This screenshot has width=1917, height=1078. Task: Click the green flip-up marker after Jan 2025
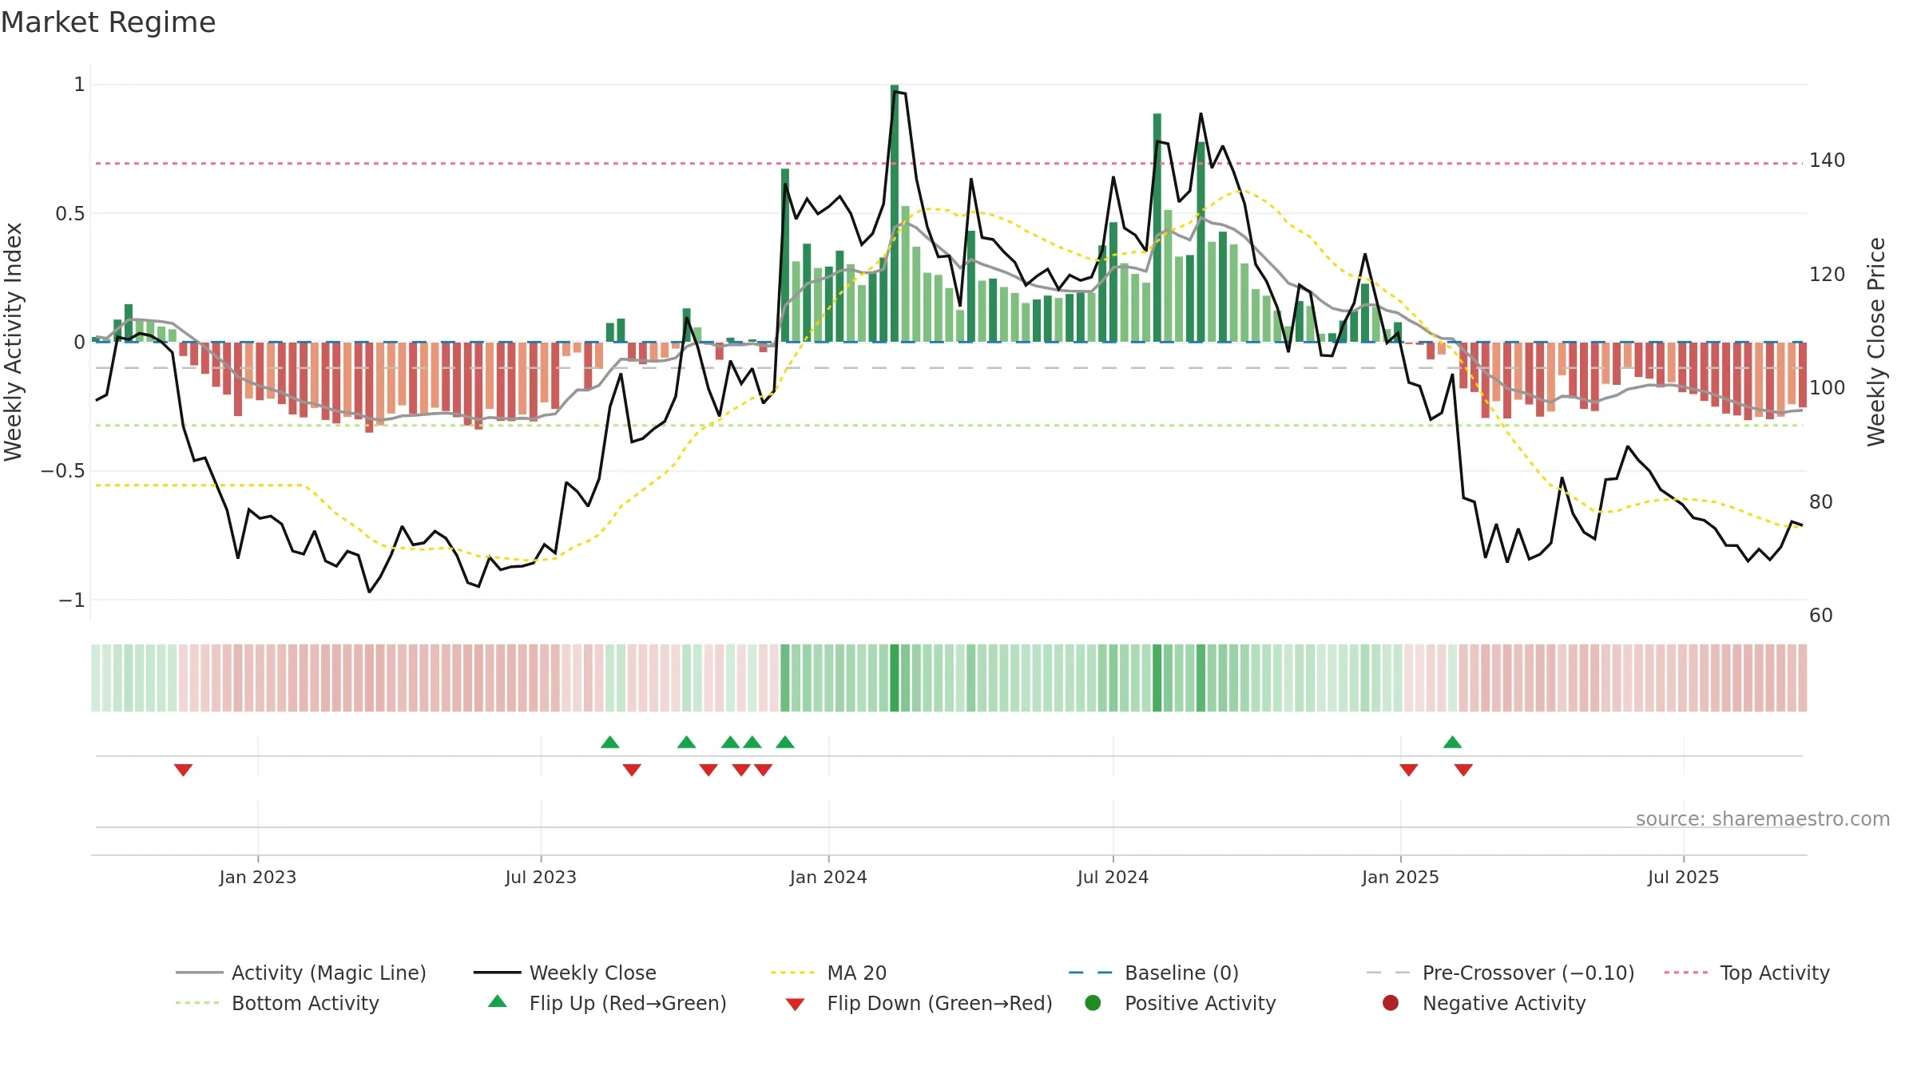[x=1452, y=742]
